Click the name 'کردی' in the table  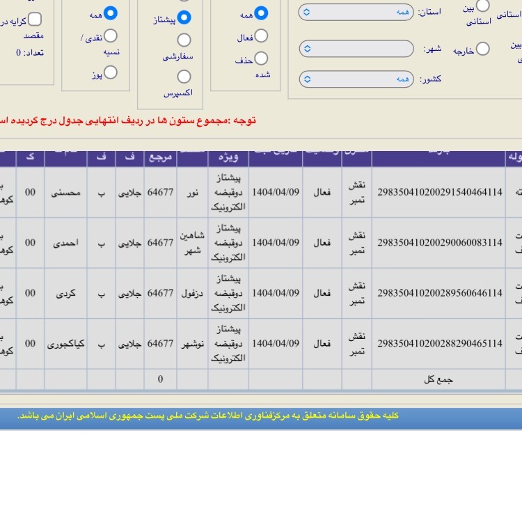click(65, 293)
